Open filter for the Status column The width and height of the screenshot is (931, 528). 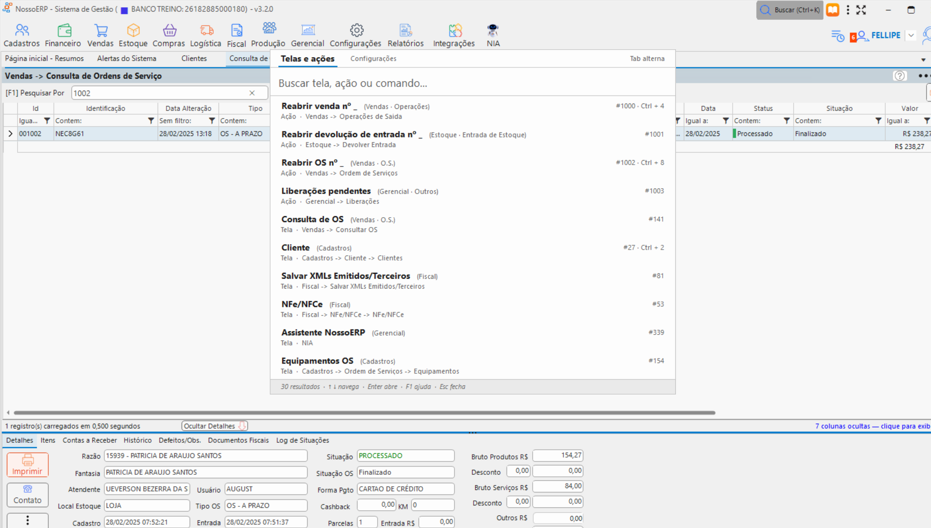click(786, 121)
